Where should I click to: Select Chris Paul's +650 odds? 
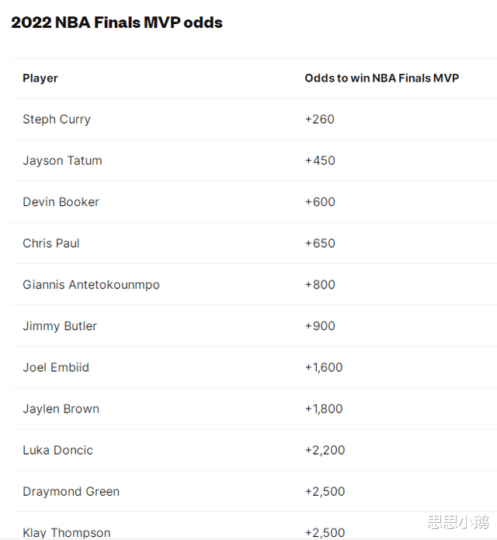point(320,243)
